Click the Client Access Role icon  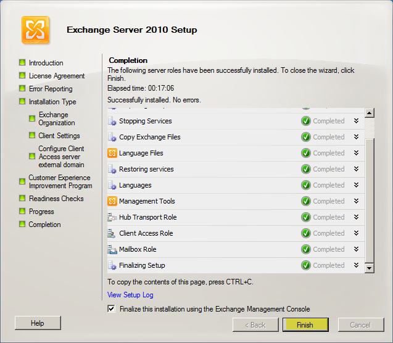point(112,233)
